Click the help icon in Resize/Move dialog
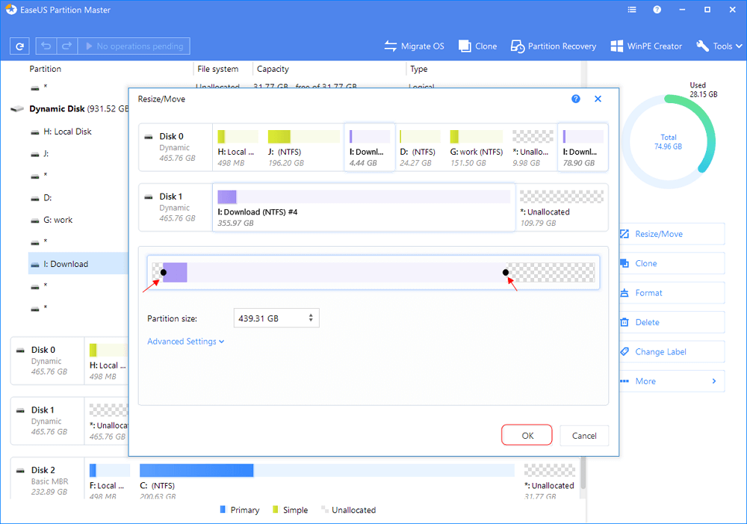This screenshot has width=747, height=524. (576, 99)
